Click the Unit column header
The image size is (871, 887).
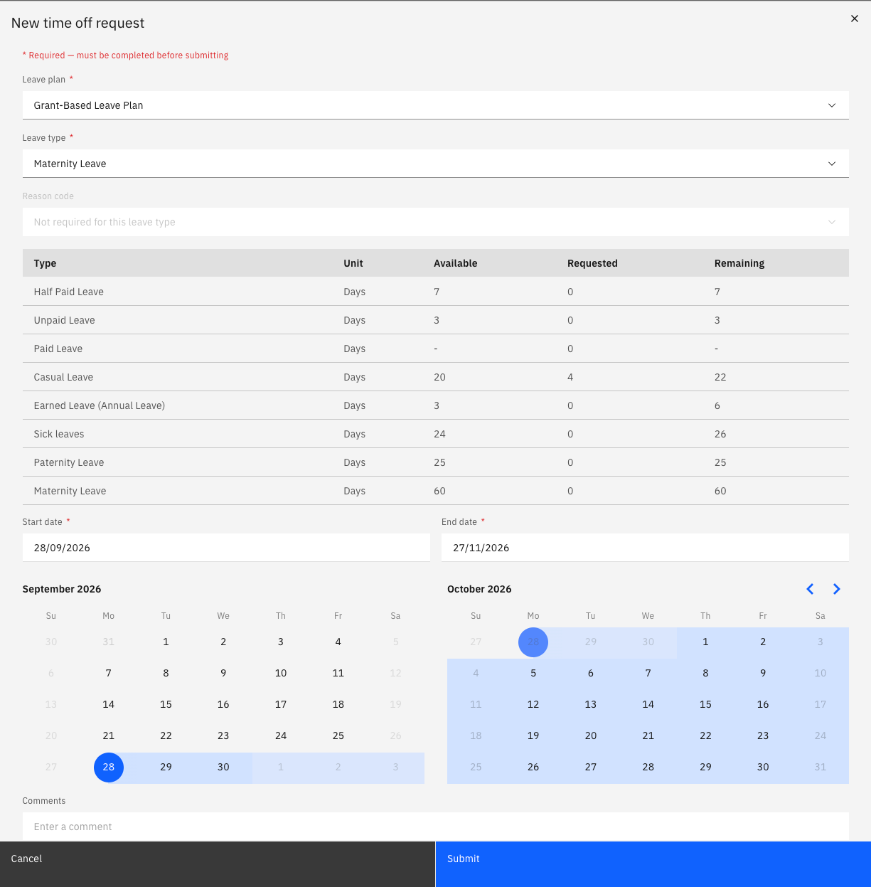pos(353,263)
